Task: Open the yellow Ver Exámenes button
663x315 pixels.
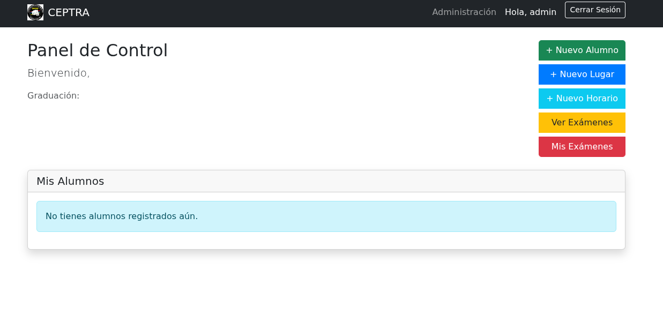Action: 582,123
